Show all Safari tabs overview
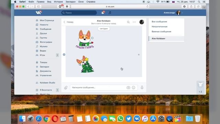This screenshot has height=124, width=220. 198,7
